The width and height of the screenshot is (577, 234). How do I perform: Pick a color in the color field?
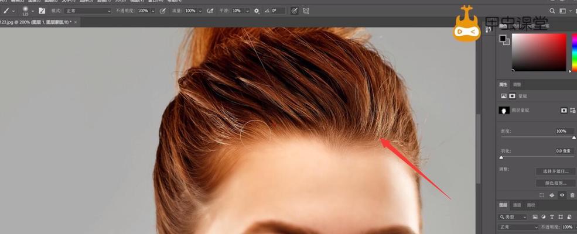[x=539, y=52]
